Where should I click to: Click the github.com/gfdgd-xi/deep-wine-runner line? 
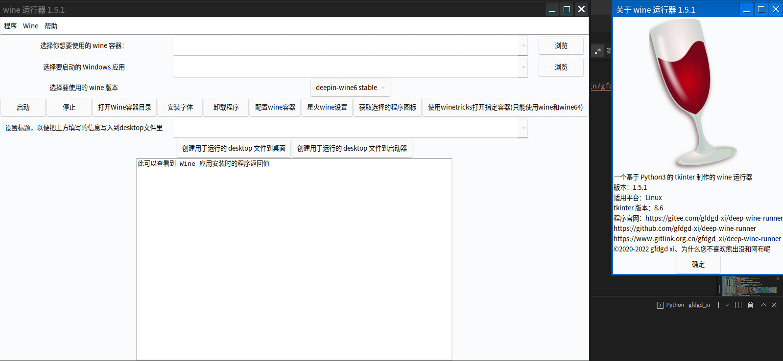pos(685,228)
